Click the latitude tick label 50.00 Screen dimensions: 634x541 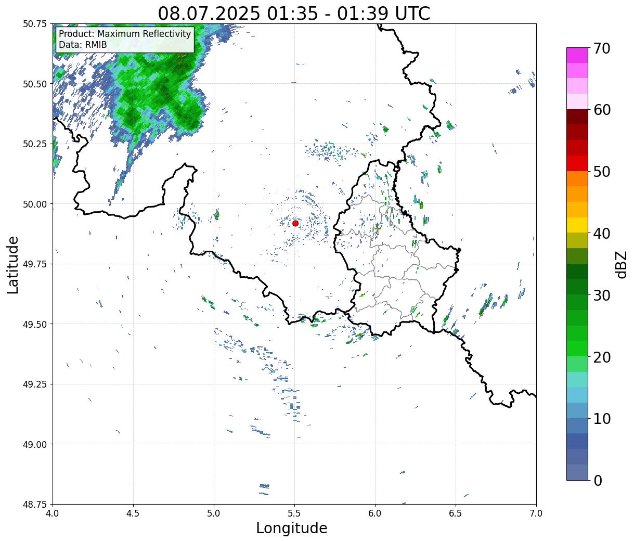point(35,204)
